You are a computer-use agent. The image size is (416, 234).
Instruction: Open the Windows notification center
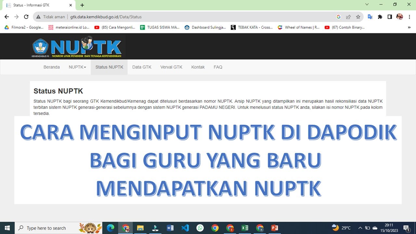(x=406, y=228)
